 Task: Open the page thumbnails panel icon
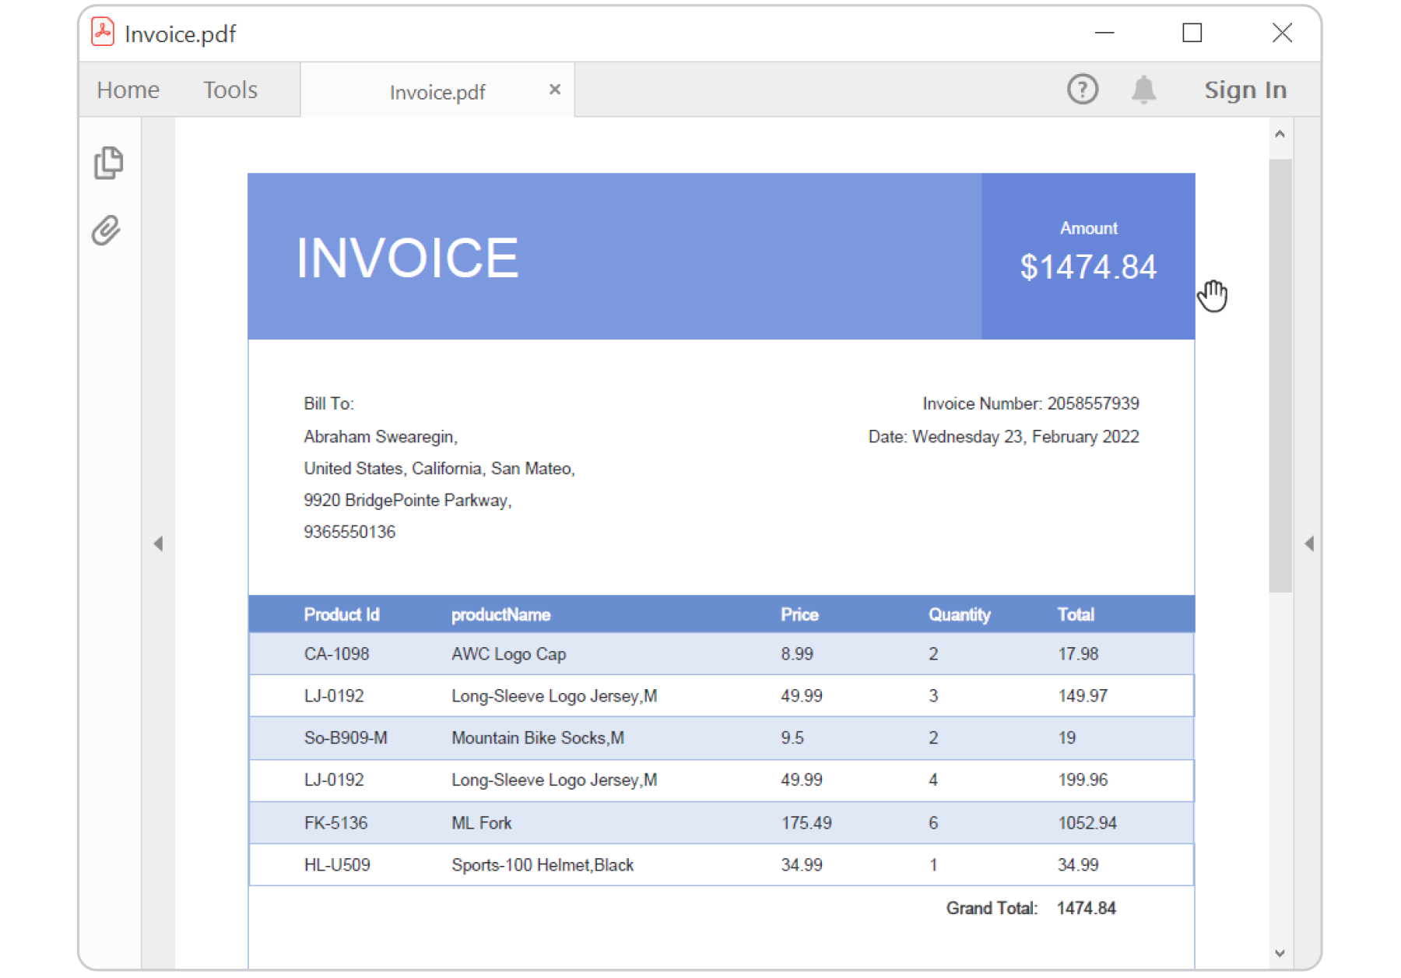(108, 163)
